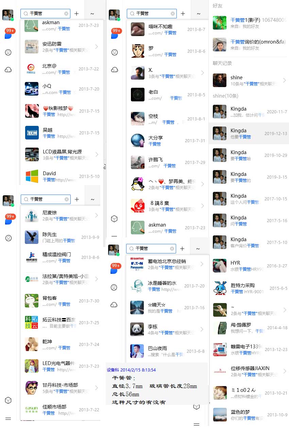289x432 pixels.
Task: Open Kingda's 2019-12-13 chat record
Action: (x=248, y=133)
